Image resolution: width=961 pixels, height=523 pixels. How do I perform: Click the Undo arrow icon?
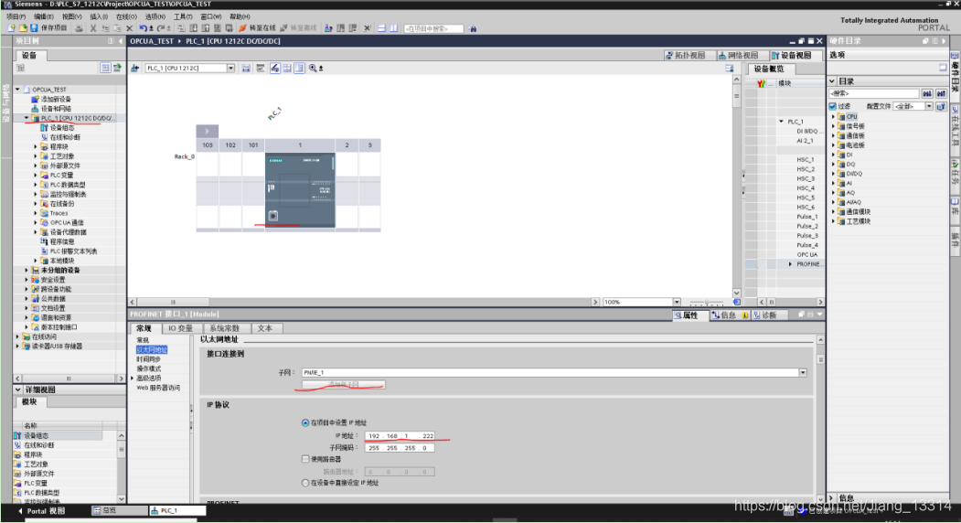(x=144, y=28)
